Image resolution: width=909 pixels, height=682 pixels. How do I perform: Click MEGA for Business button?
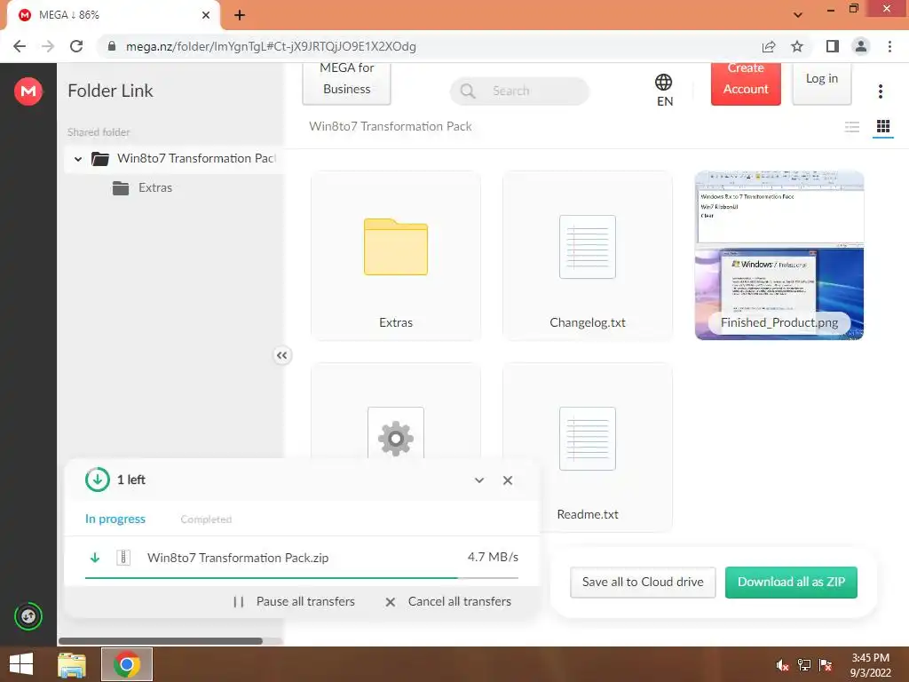tap(347, 83)
